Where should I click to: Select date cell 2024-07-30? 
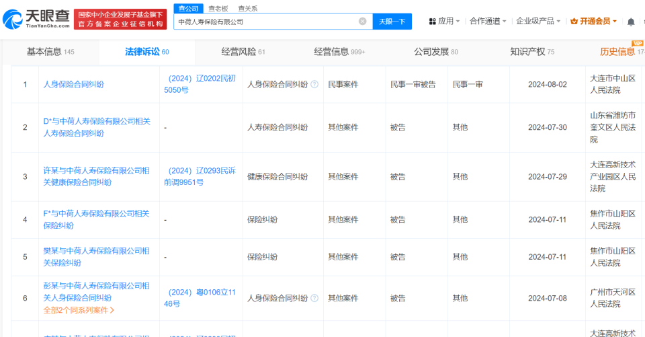(x=547, y=127)
